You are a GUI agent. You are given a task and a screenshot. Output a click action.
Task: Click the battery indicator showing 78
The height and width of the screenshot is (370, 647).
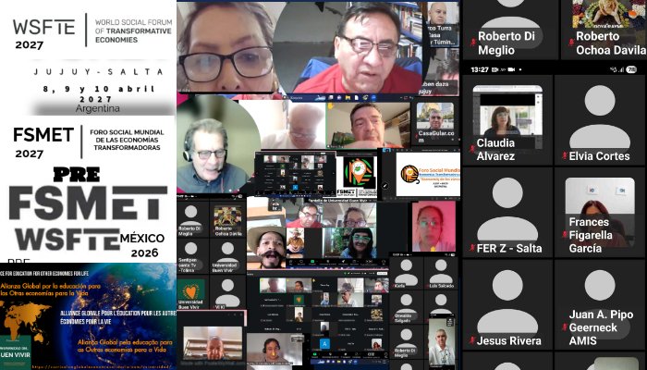tap(631, 69)
